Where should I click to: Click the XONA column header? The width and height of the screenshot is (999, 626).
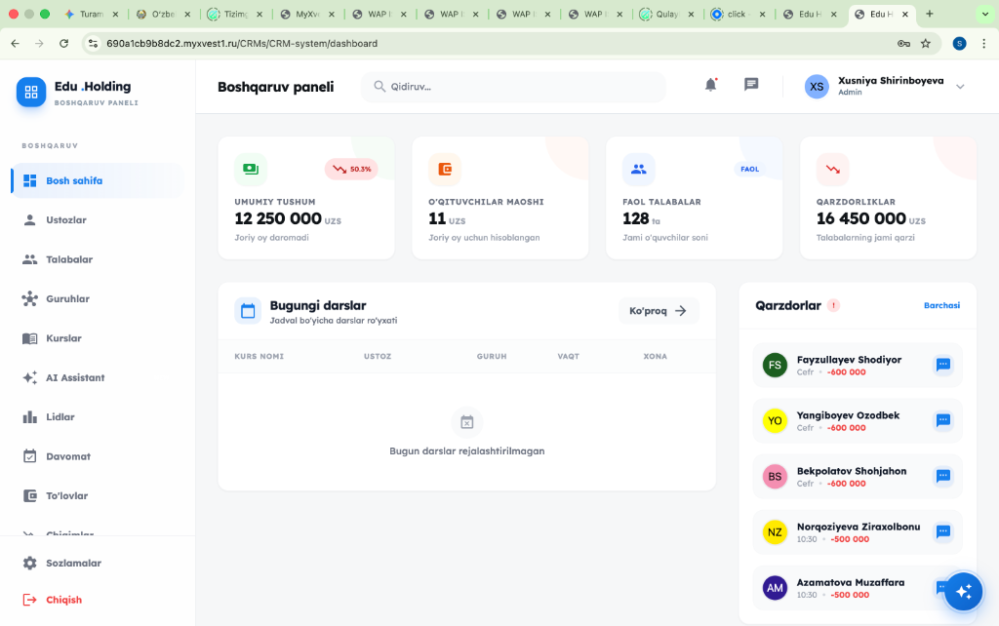point(655,357)
